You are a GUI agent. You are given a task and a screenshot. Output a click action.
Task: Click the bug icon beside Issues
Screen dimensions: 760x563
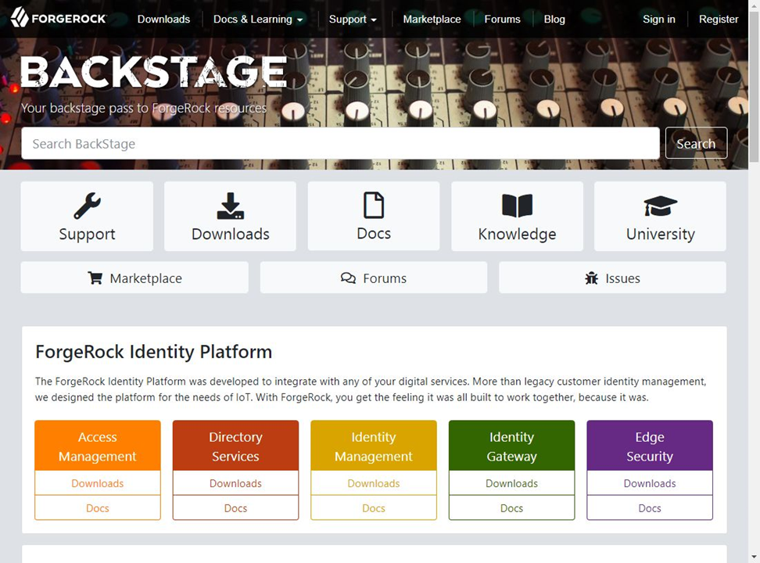click(x=591, y=278)
